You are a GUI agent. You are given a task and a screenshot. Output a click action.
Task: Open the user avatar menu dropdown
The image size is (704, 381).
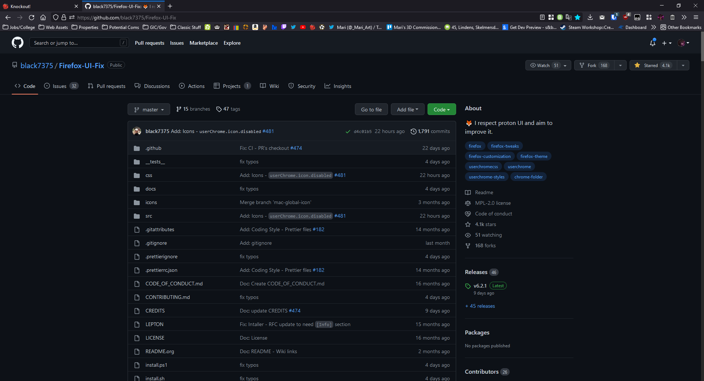pos(683,43)
